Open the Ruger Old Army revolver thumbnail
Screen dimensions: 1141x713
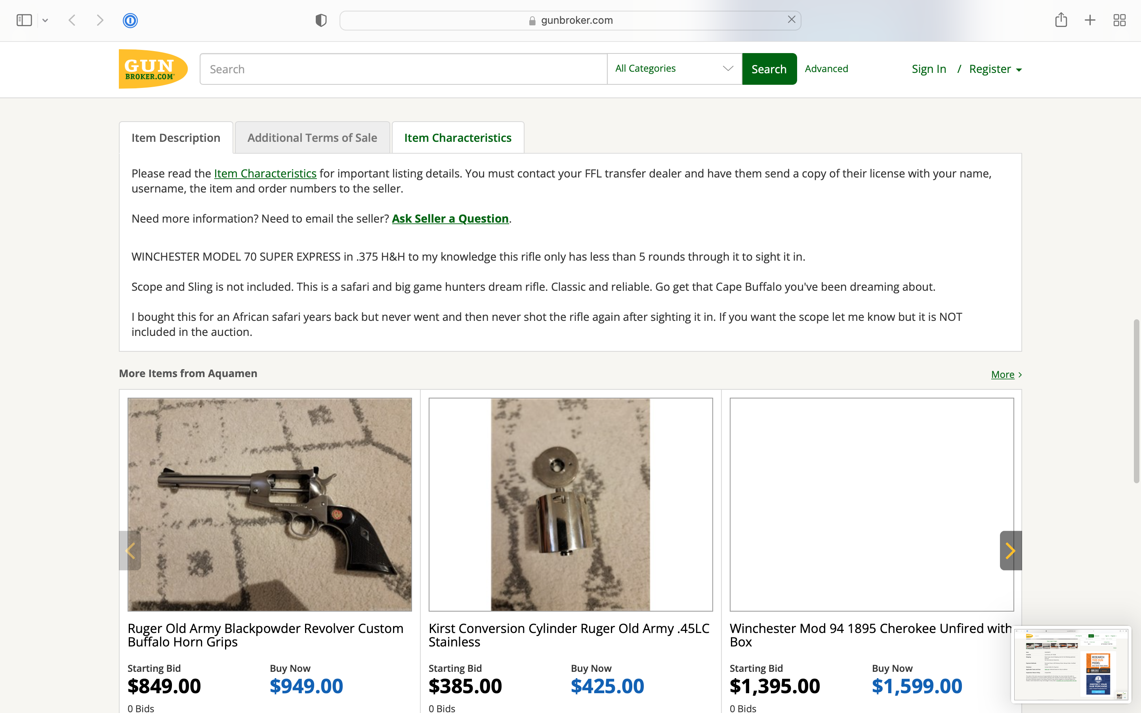click(269, 504)
